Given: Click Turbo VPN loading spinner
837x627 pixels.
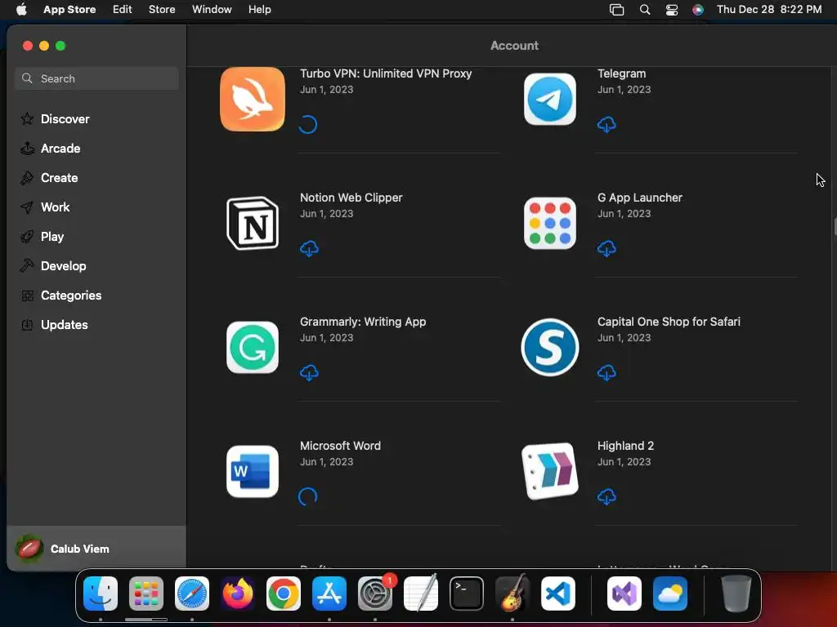Looking at the screenshot, I should tap(308, 125).
